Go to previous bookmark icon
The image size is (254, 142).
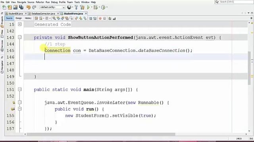pyautogui.click(x=77, y=19)
